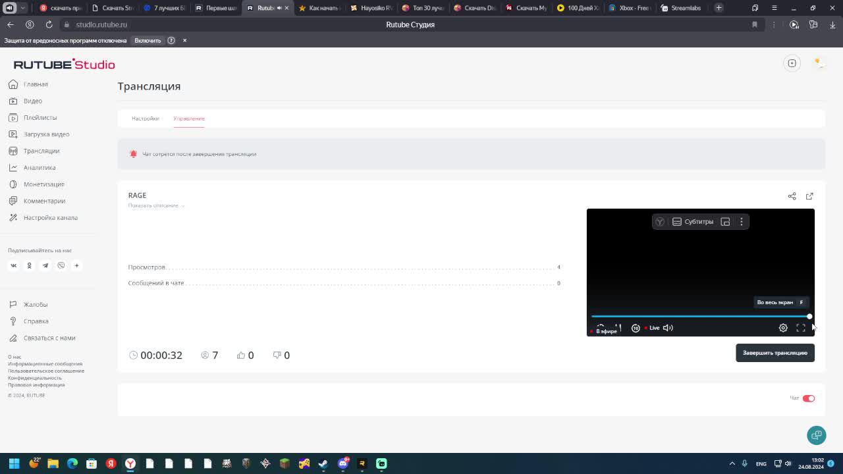Viewport: 843px width, 474px height.
Task: Open the profile avatar in the header
Action: click(819, 63)
